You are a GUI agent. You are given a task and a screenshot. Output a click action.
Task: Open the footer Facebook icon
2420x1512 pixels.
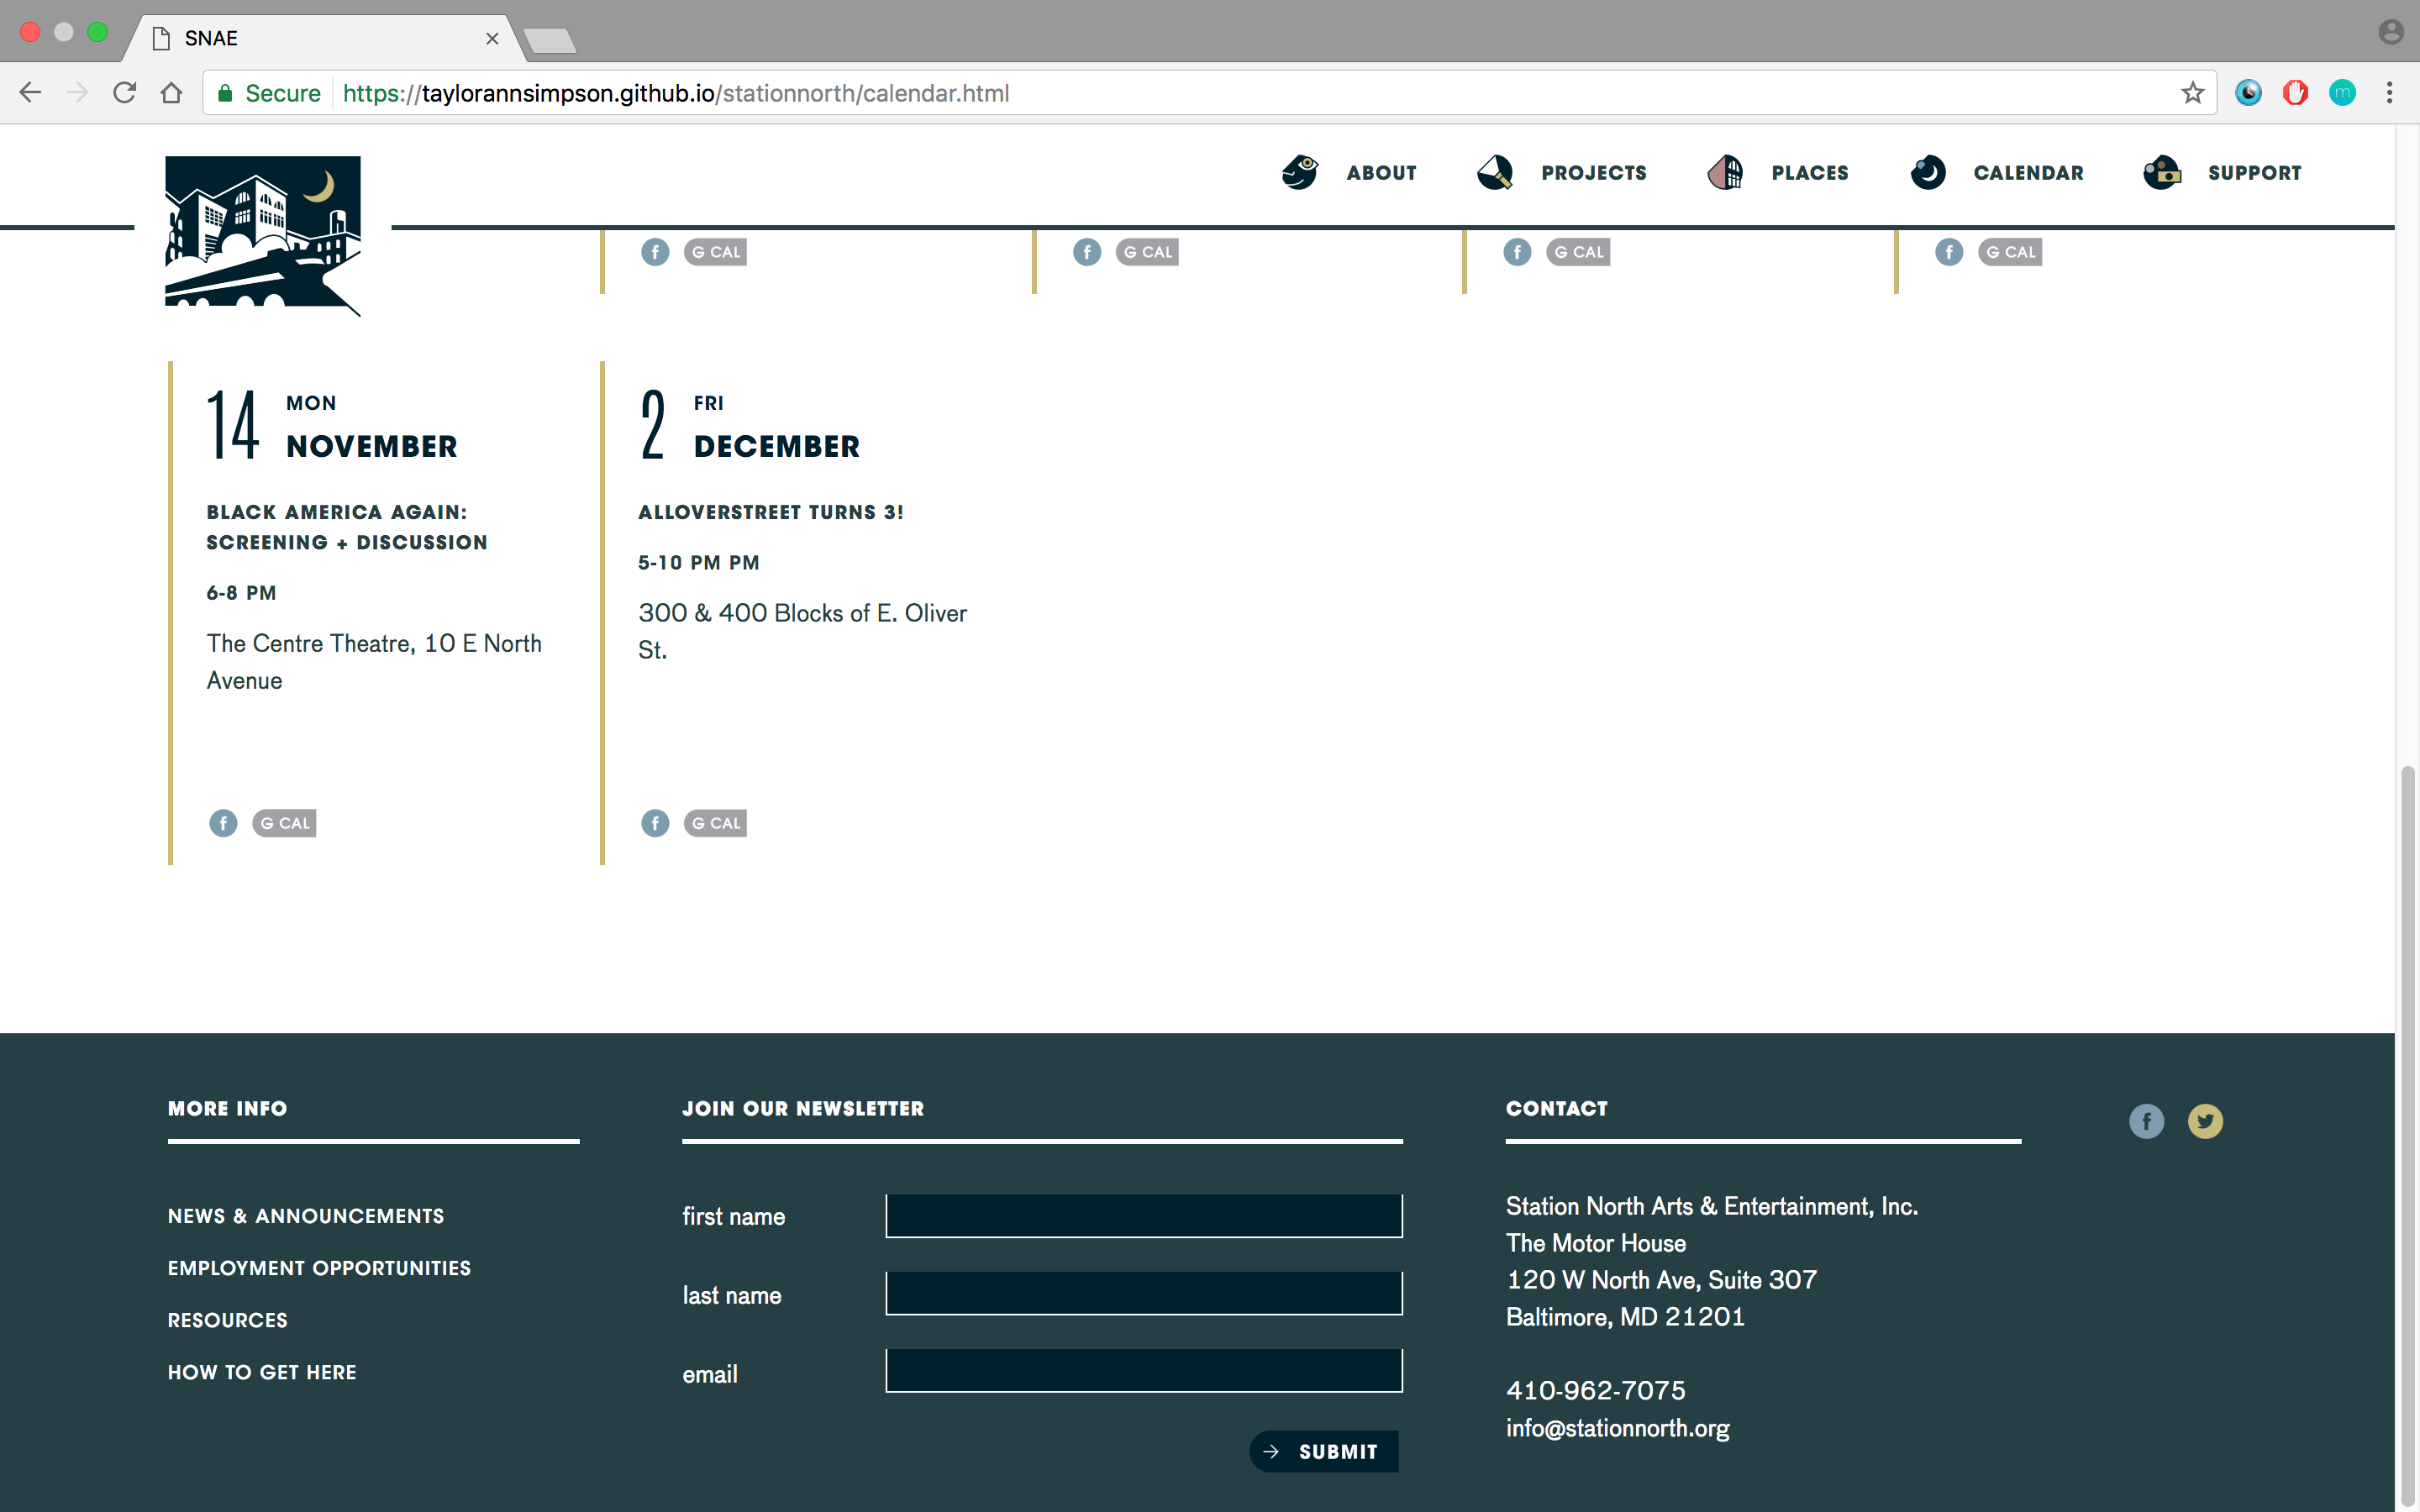(2146, 1121)
